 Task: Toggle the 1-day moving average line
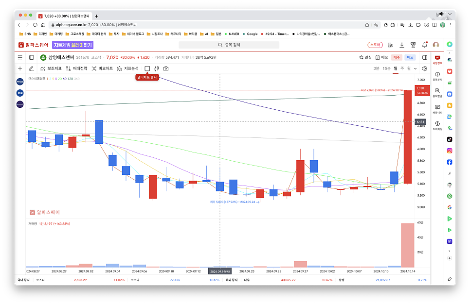47,79
